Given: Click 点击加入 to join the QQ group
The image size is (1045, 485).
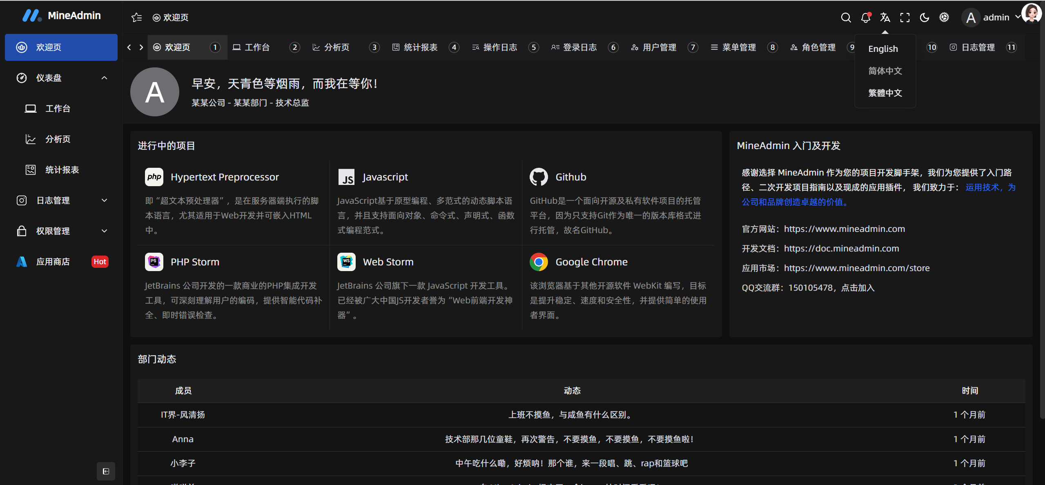Looking at the screenshot, I should click(x=859, y=287).
